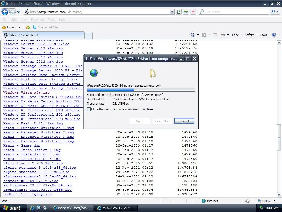Open the search provider dropdown arrow
This screenshot has height=212, width=282.
pos(278,12)
